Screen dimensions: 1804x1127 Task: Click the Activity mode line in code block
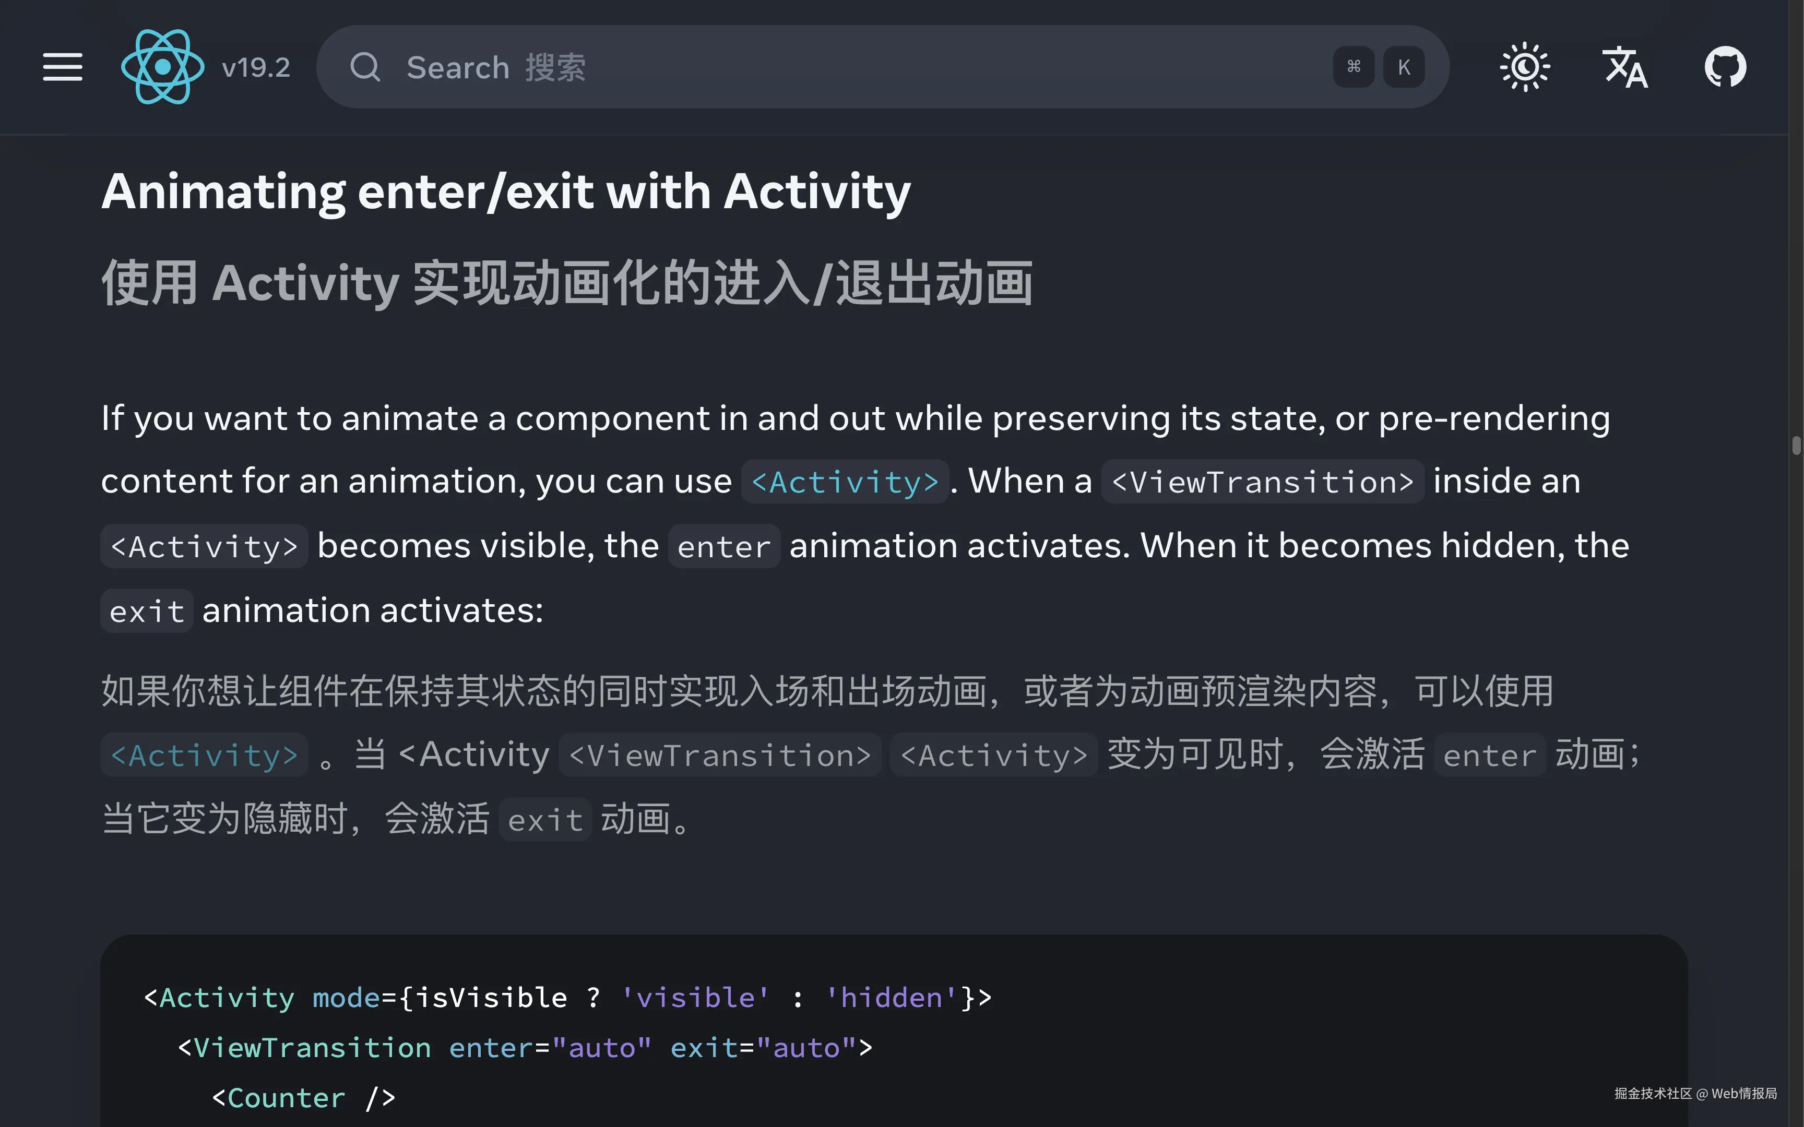coord(566,998)
